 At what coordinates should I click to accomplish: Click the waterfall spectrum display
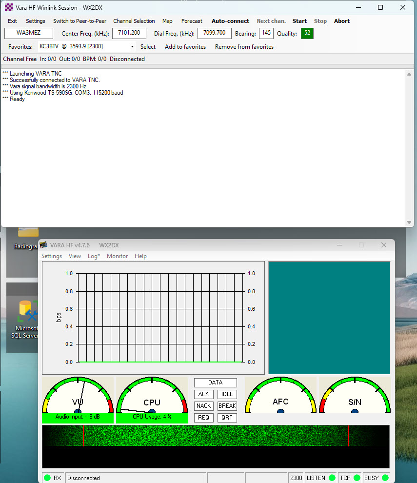(216, 435)
